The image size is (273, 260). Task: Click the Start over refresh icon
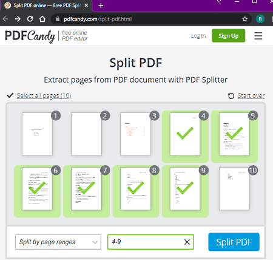(231, 96)
